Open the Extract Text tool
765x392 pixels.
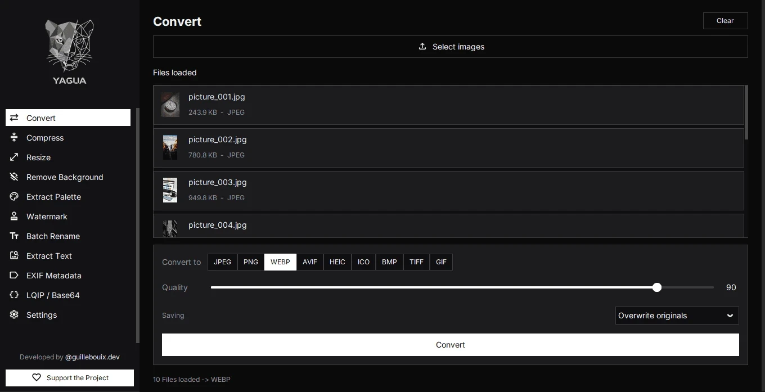(x=68, y=256)
